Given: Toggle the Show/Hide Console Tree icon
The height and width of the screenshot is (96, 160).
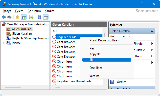Looking at the screenshot, I should click(24, 17).
